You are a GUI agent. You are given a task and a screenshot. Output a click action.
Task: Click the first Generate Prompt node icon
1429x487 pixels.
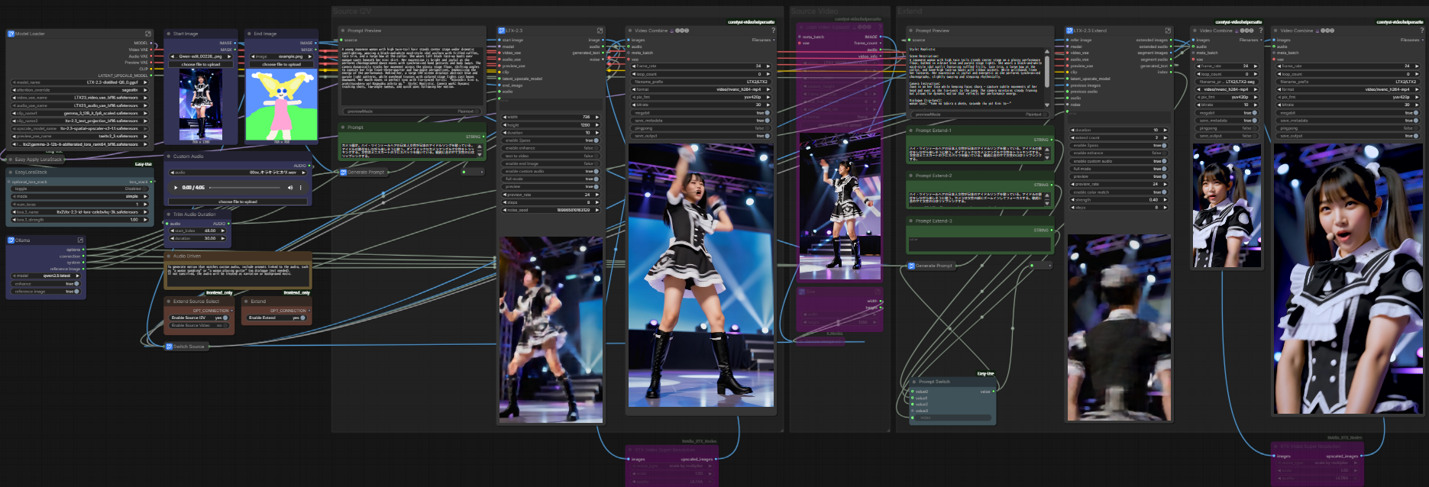344,173
